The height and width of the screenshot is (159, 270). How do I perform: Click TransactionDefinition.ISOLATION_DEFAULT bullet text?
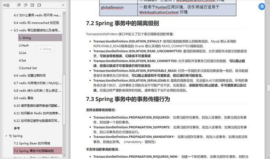pos(127,41)
